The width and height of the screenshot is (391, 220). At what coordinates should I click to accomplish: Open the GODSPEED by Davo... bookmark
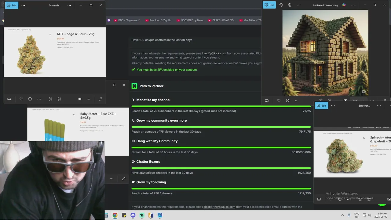190,20
